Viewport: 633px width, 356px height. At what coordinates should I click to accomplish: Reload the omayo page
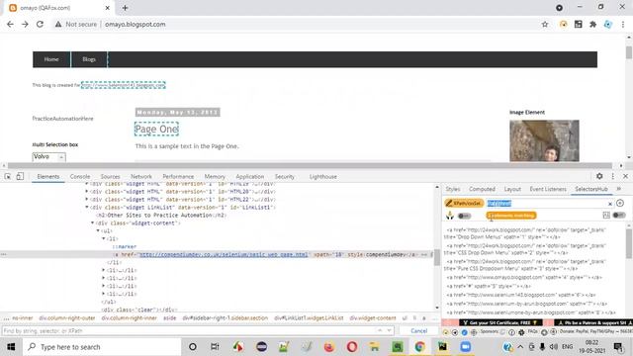click(40, 24)
